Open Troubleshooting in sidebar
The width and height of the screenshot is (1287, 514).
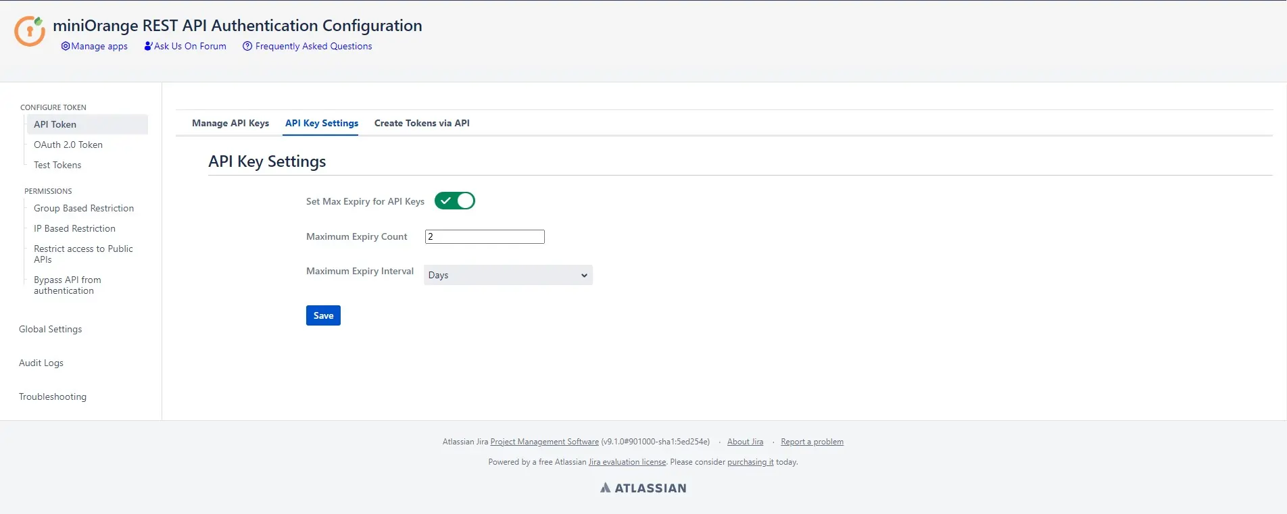53,396
